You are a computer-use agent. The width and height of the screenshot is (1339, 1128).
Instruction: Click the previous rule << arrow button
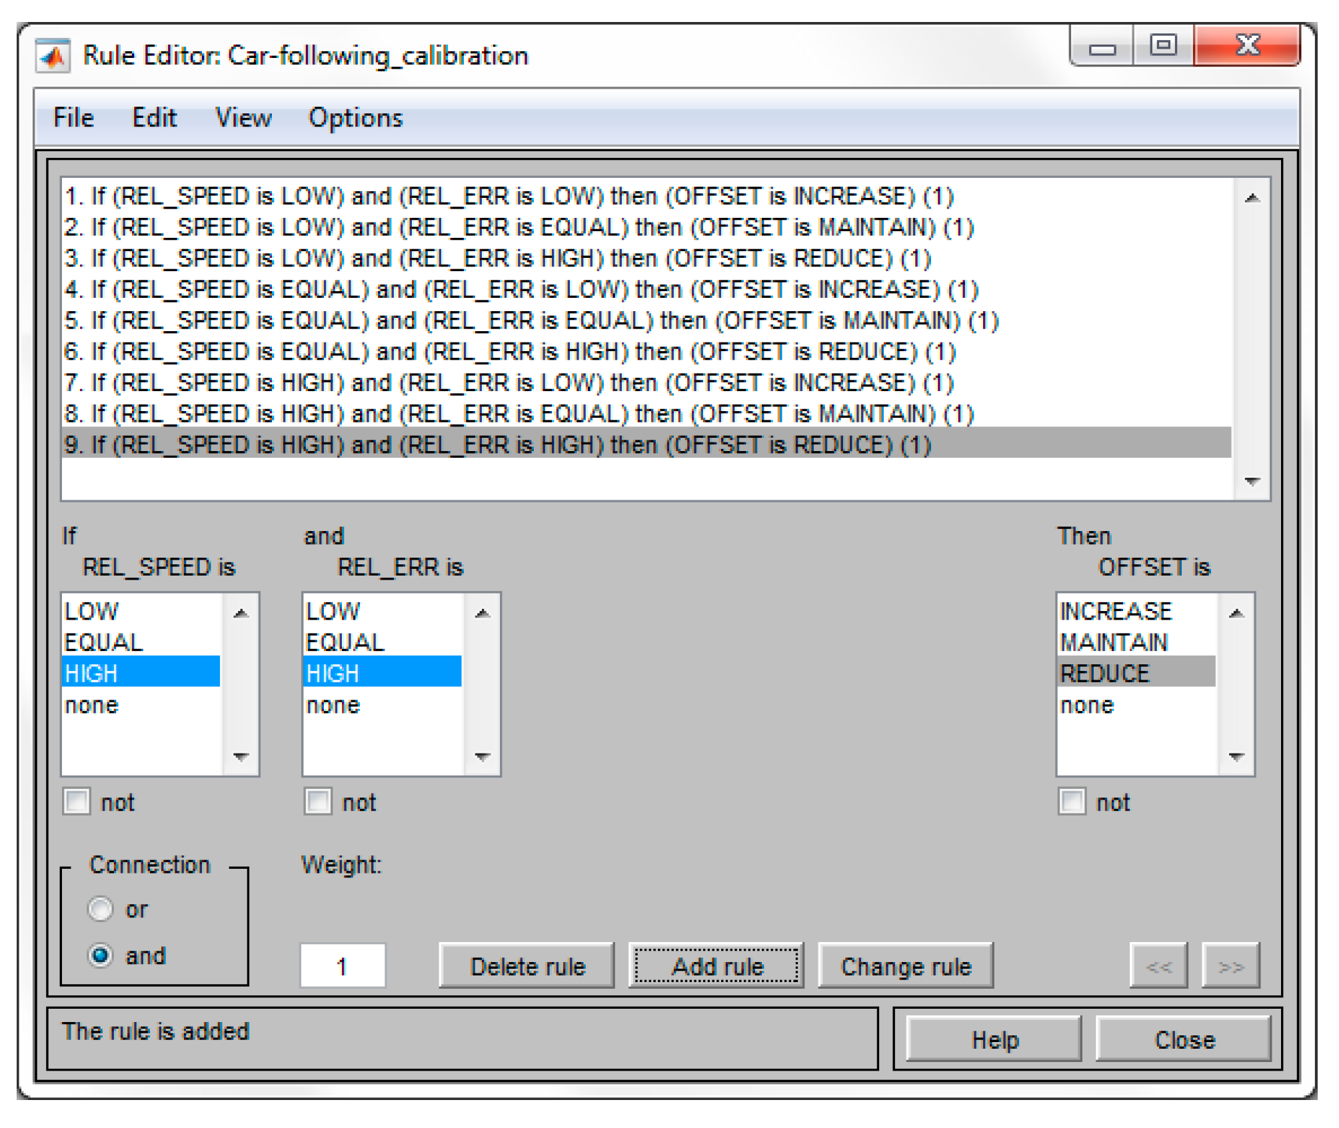(x=1158, y=965)
